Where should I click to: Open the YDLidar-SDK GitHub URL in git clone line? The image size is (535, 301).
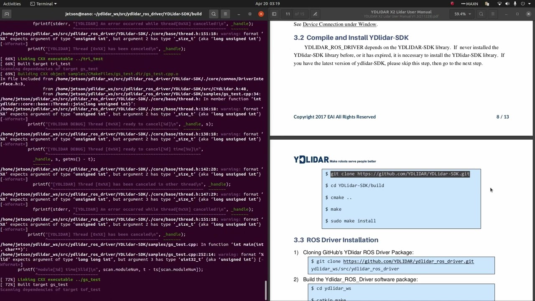[x=413, y=174]
